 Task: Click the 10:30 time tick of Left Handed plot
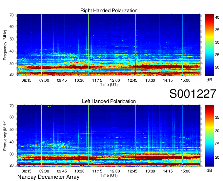click(x=79, y=171)
